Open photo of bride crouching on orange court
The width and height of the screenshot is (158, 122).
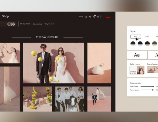tap(99, 63)
